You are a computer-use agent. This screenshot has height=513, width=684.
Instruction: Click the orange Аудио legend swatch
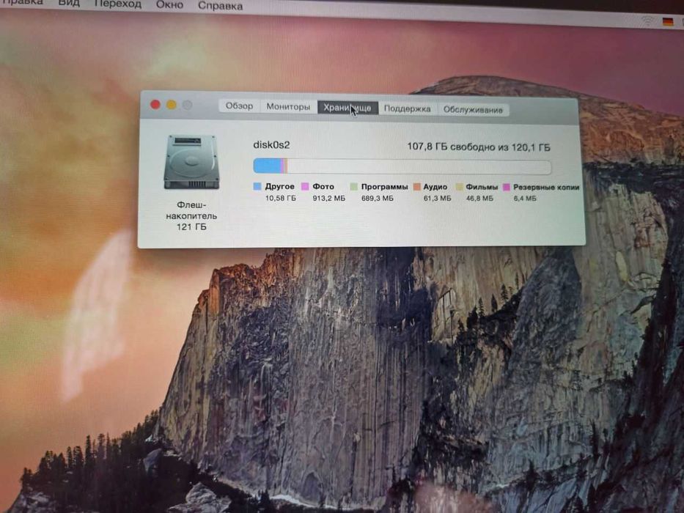(x=416, y=187)
